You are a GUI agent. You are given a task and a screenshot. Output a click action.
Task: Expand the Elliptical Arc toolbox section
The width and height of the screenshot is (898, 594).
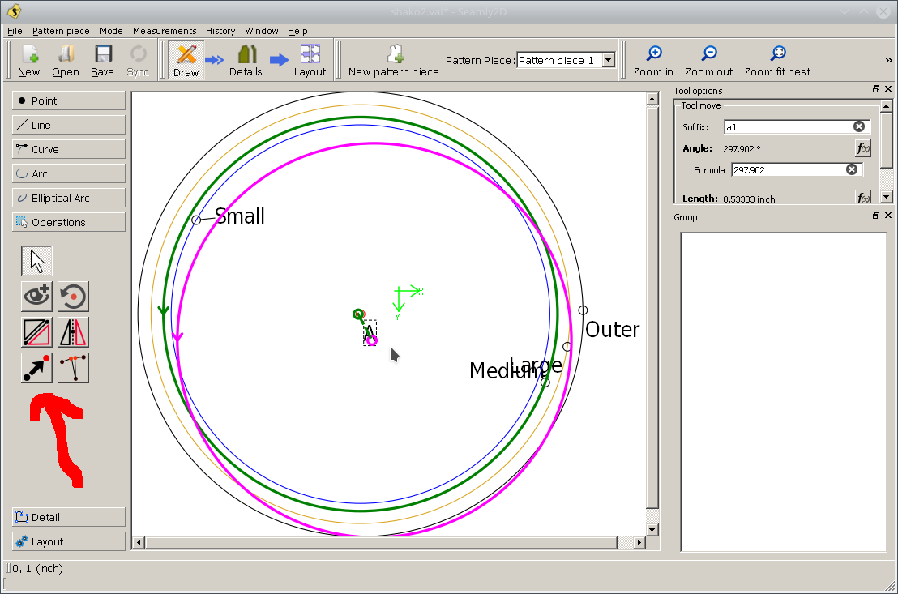[x=69, y=198]
